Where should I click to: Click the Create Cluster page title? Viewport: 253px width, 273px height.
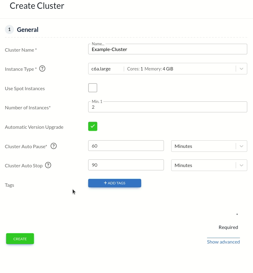tap(37, 5)
